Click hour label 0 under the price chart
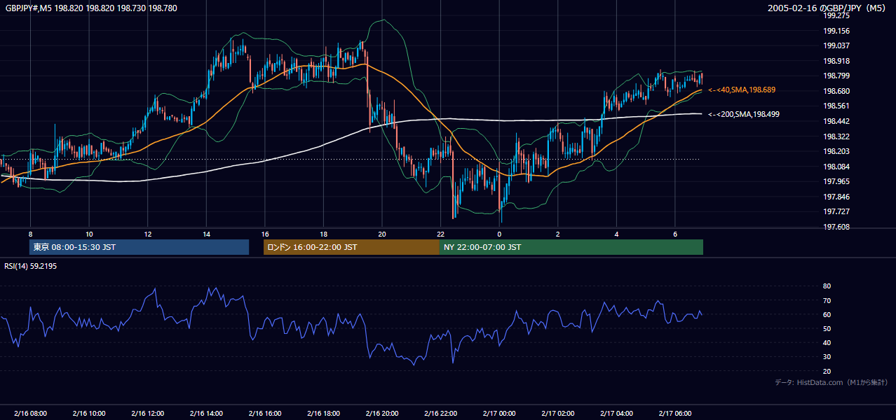The width and height of the screenshot is (896, 420). click(498, 234)
